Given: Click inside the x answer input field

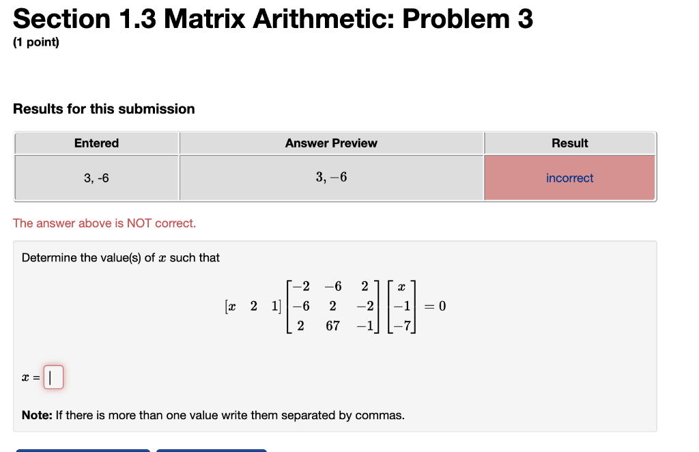Looking at the screenshot, I should click(x=53, y=376).
